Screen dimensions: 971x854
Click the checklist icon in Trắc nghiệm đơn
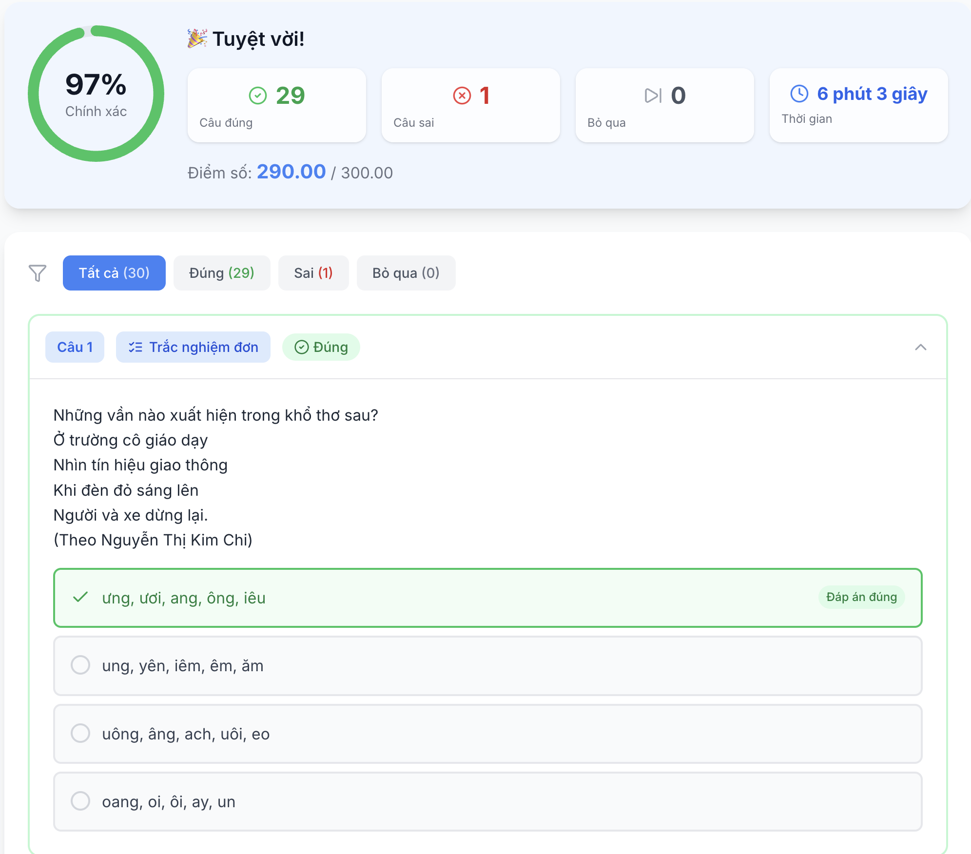pyautogui.click(x=136, y=347)
